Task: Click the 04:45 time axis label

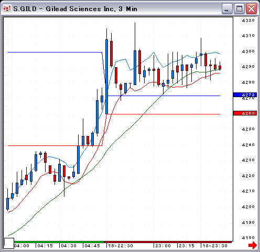Action: [92, 246]
